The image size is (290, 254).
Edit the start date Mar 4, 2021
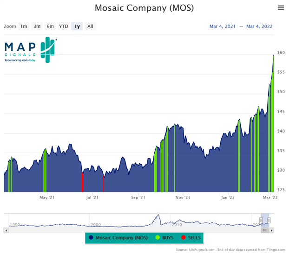pos(222,27)
